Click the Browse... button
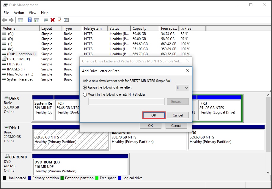The image size is (272, 189). pyautogui.click(x=178, y=102)
